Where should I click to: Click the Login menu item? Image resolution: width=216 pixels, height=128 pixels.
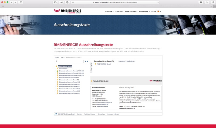pyautogui.click(x=154, y=11)
